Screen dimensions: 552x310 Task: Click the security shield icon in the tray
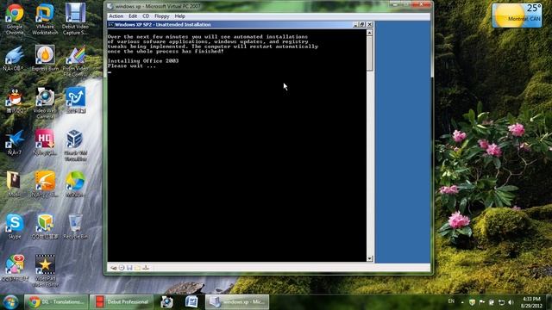472,302
